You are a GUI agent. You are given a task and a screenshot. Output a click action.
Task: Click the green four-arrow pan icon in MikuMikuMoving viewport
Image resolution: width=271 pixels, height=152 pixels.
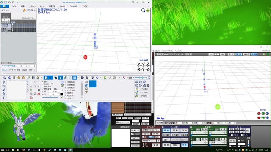148,11
